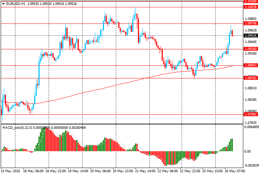Select the low price value 1.09516

pos(58,4)
